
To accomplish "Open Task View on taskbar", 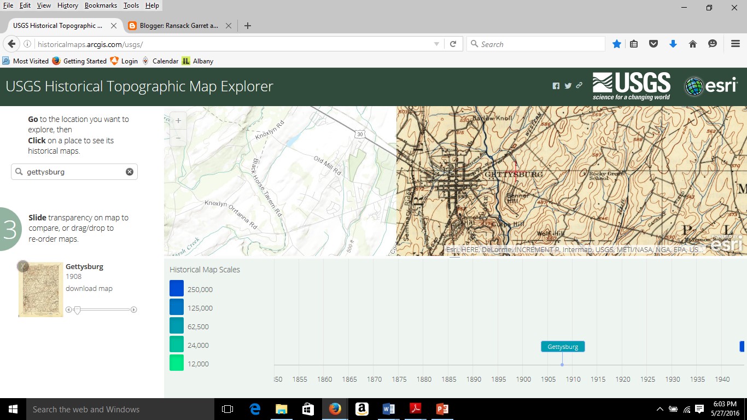I will click(x=227, y=409).
